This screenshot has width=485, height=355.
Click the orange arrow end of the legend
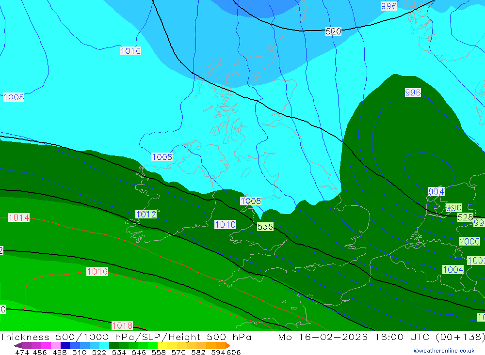click(x=228, y=345)
